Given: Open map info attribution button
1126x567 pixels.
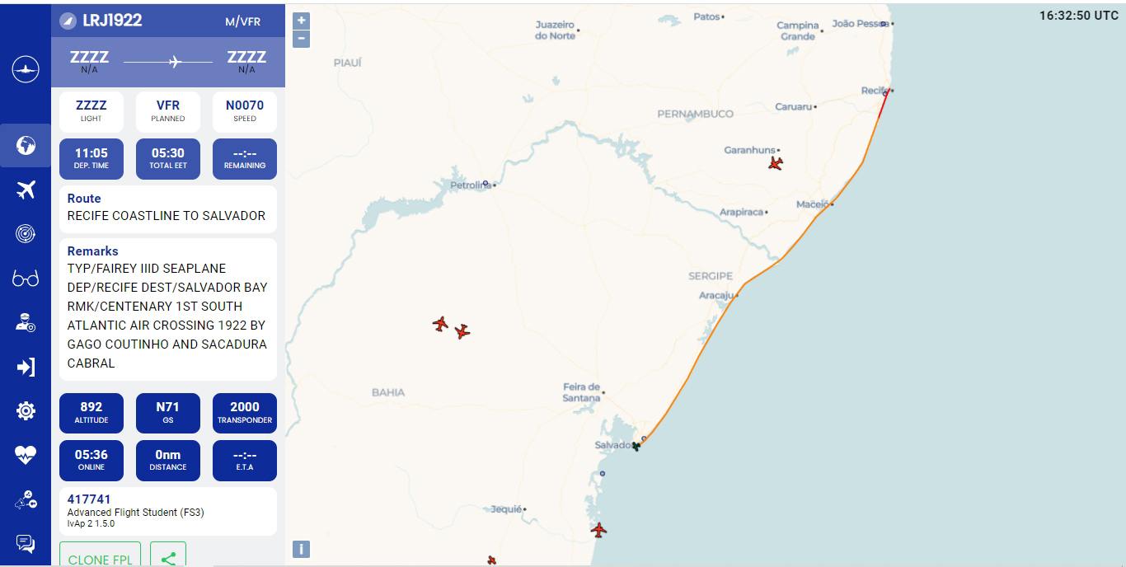Looking at the screenshot, I should click(x=302, y=549).
